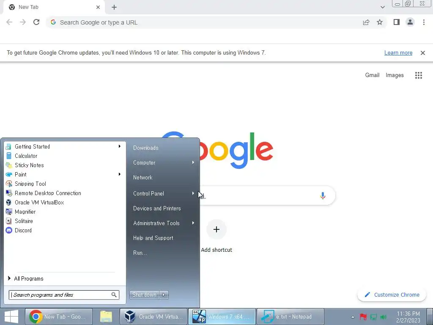Launch Discord from Start menu

coord(66,231)
